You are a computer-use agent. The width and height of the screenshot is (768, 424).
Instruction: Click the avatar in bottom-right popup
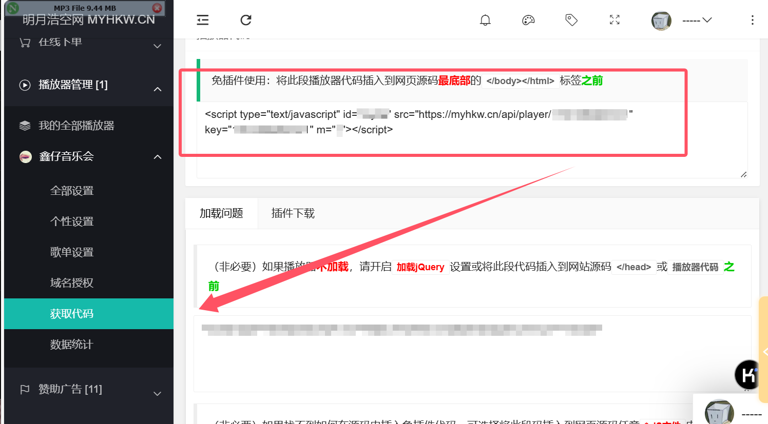(719, 412)
